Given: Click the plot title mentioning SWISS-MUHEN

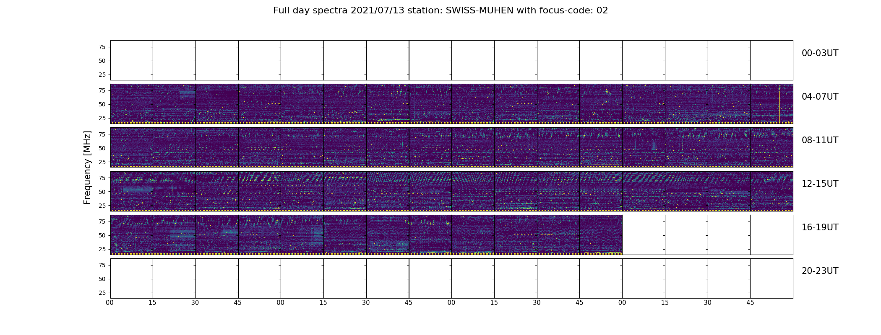Looking at the screenshot, I should pyautogui.click(x=440, y=10).
